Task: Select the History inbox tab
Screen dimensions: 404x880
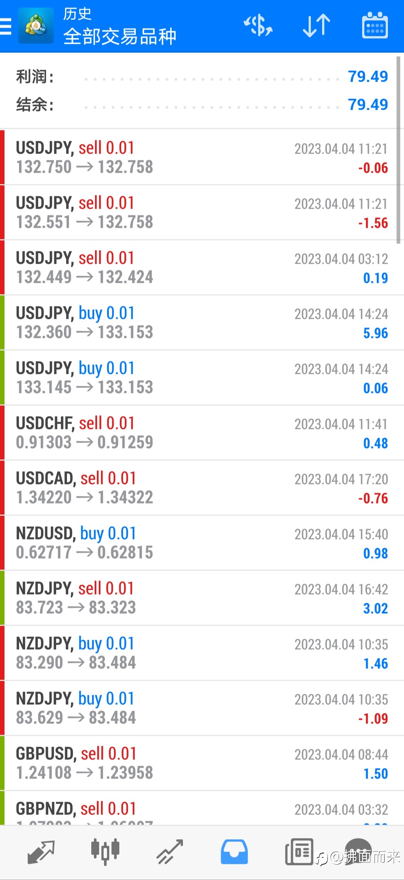Action: pos(234,852)
